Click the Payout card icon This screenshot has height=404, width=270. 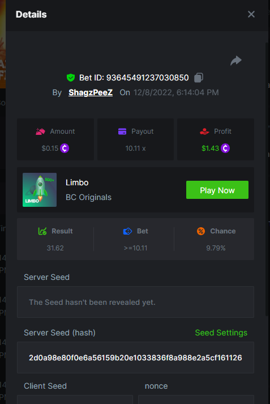tap(122, 131)
